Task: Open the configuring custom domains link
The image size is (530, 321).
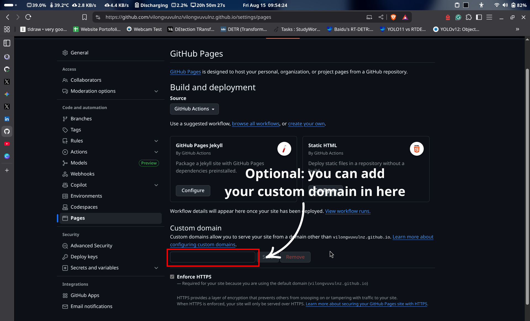Action: [x=203, y=245]
